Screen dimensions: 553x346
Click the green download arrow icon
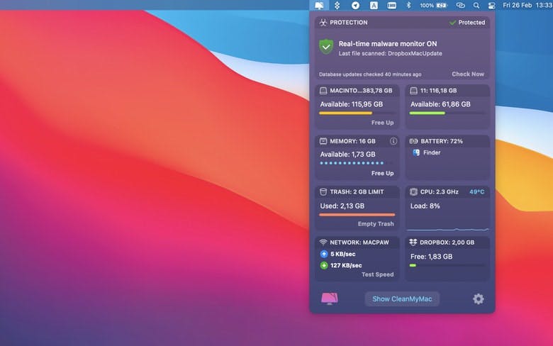coord(324,265)
